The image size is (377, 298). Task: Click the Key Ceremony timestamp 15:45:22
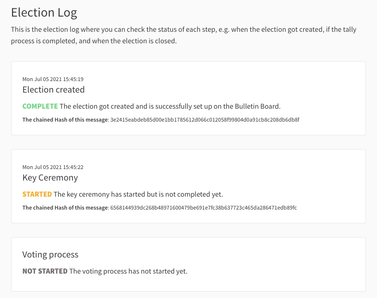click(53, 167)
